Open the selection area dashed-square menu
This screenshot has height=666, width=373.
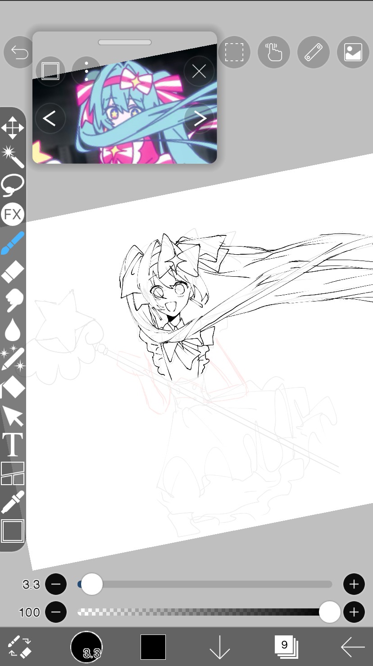pos(234,52)
